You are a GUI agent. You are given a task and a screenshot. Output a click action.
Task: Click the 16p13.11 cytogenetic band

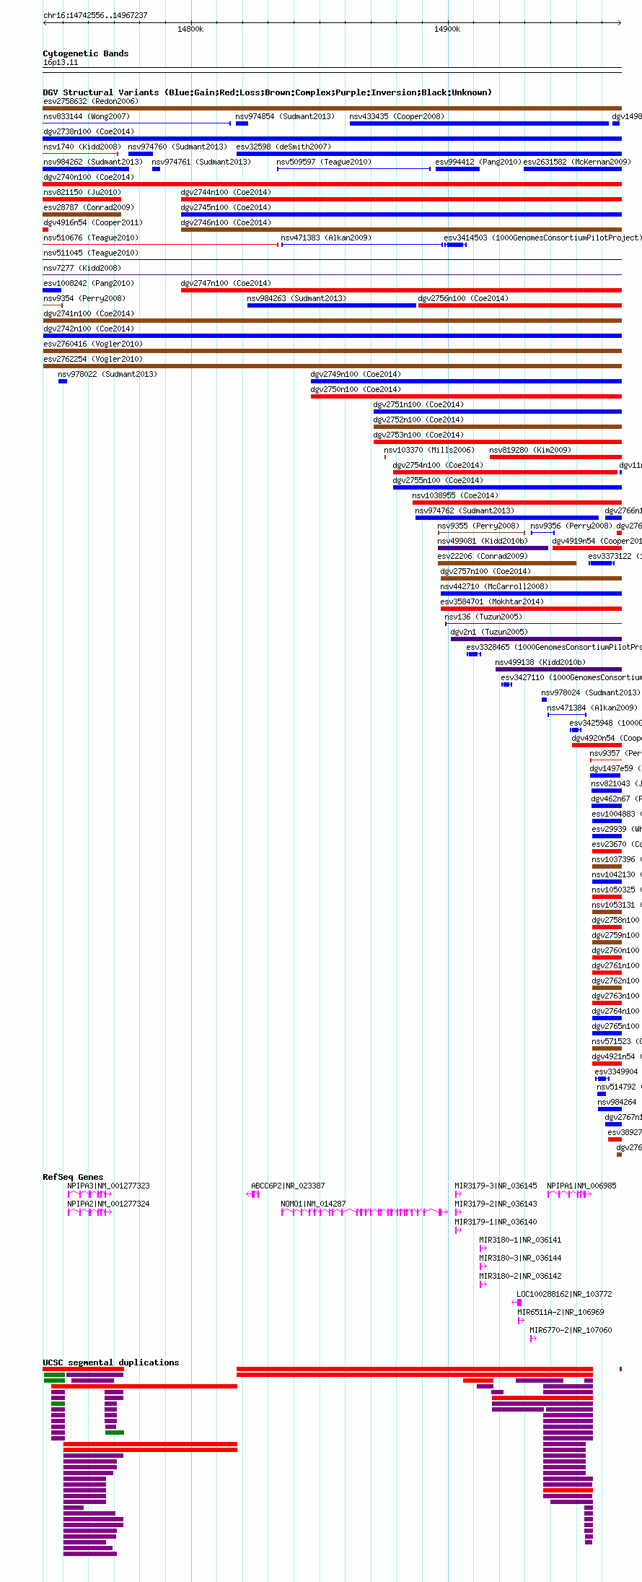pyautogui.click(x=332, y=70)
